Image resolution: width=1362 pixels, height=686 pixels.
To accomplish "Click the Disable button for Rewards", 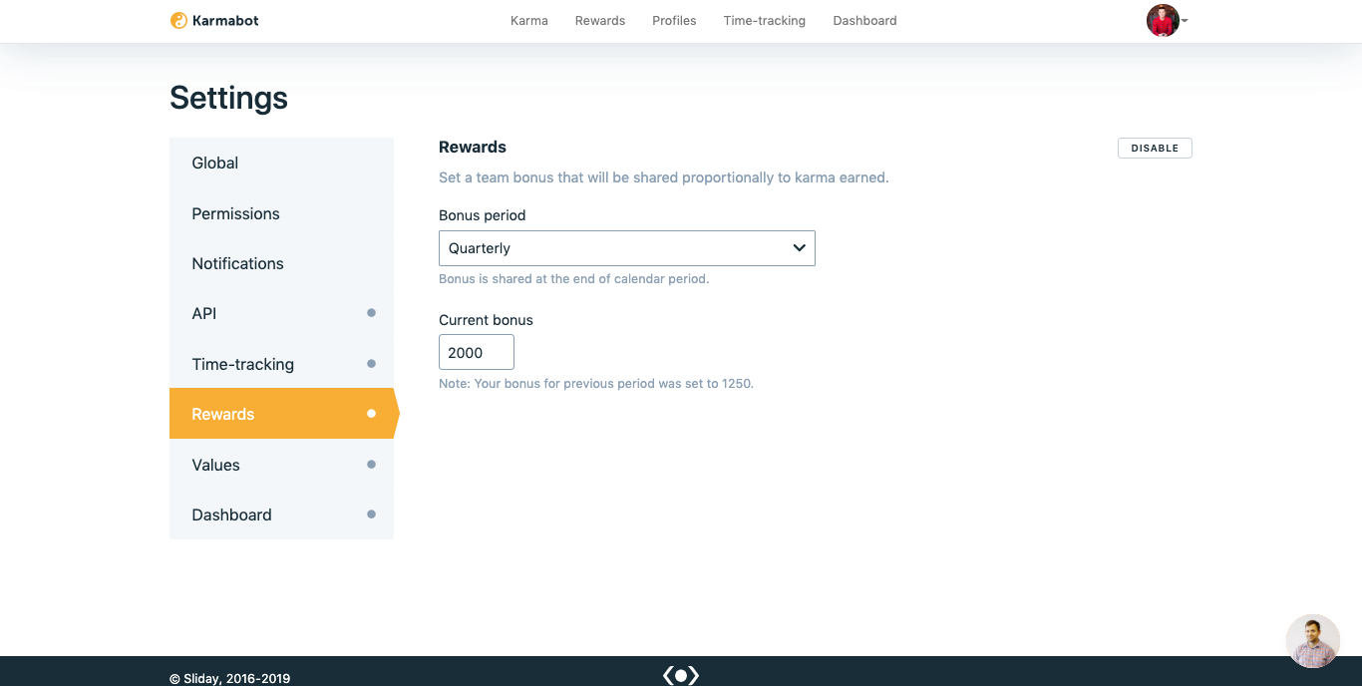I will (1155, 148).
